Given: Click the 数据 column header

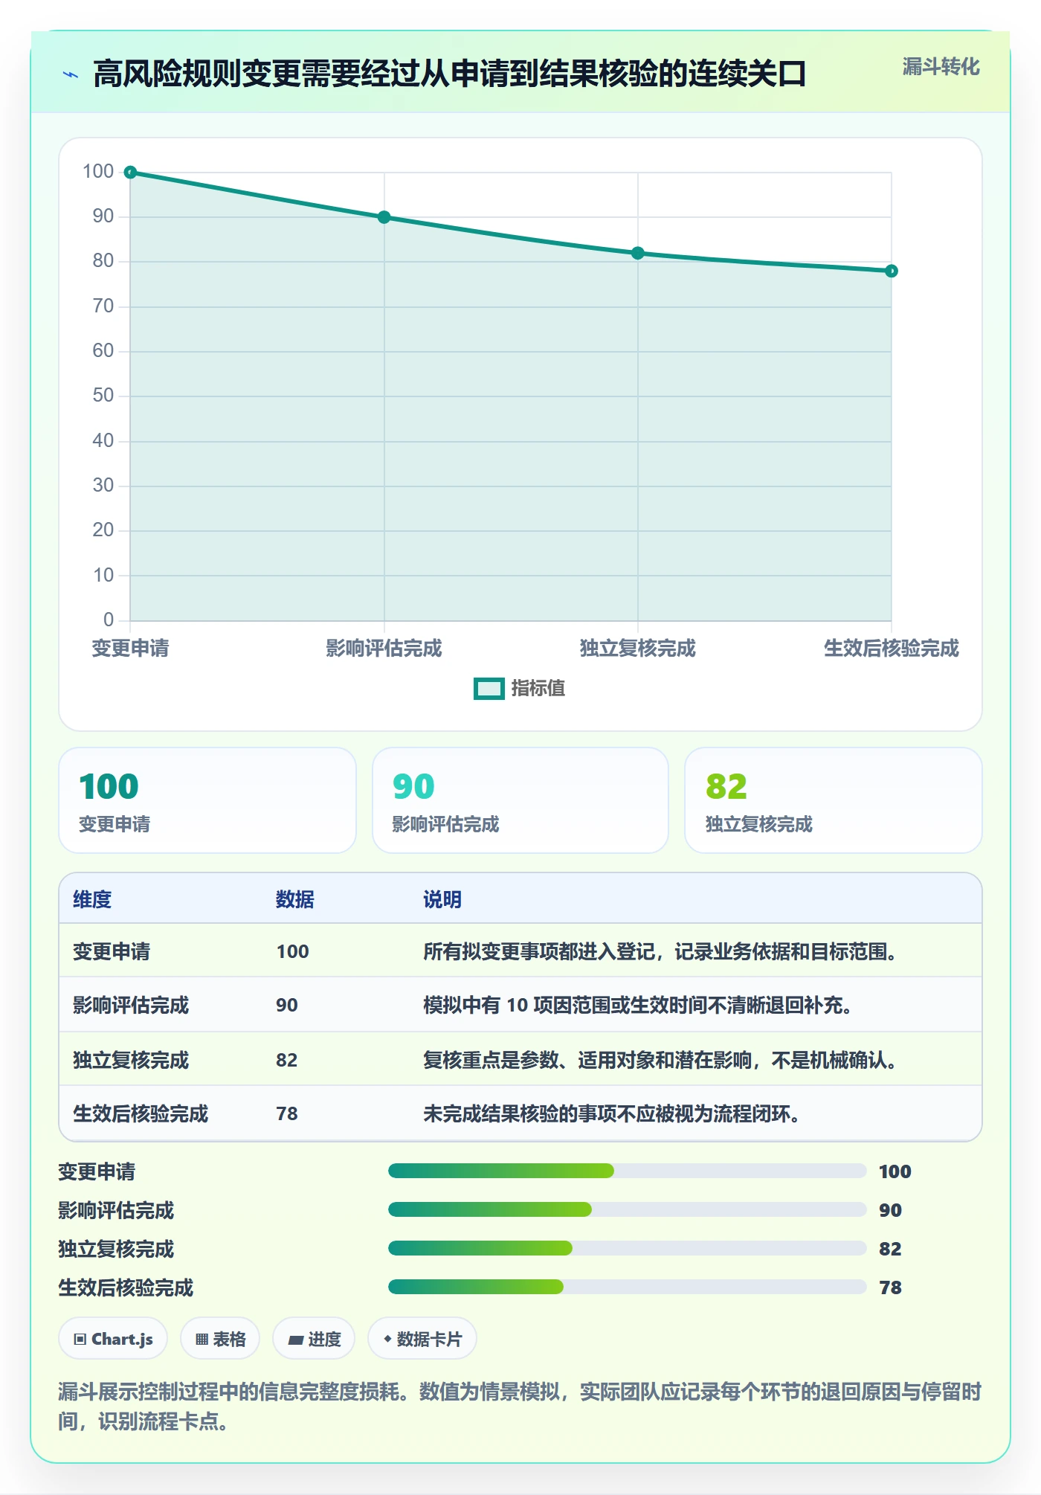Looking at the screenshot, I should 295,899.
